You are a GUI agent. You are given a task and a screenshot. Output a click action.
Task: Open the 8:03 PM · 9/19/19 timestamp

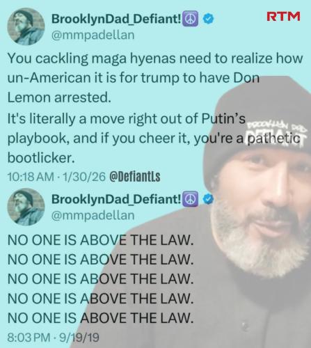pyautogui.click(x=54, y=338)
